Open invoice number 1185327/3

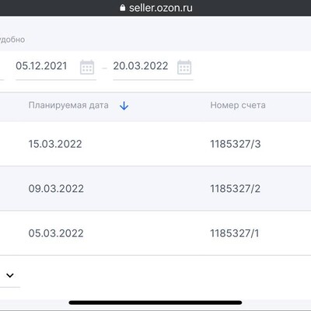coord(236,144)
